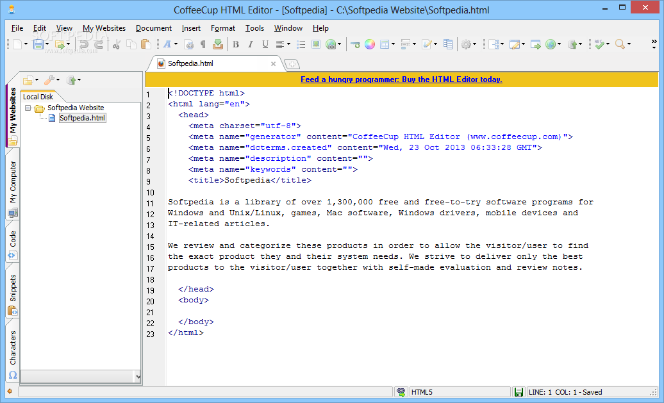Collapse the Softpedia Website folder in the tree

(x=28, y=108)
